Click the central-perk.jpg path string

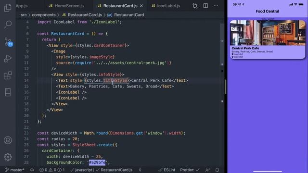(130, 63)
